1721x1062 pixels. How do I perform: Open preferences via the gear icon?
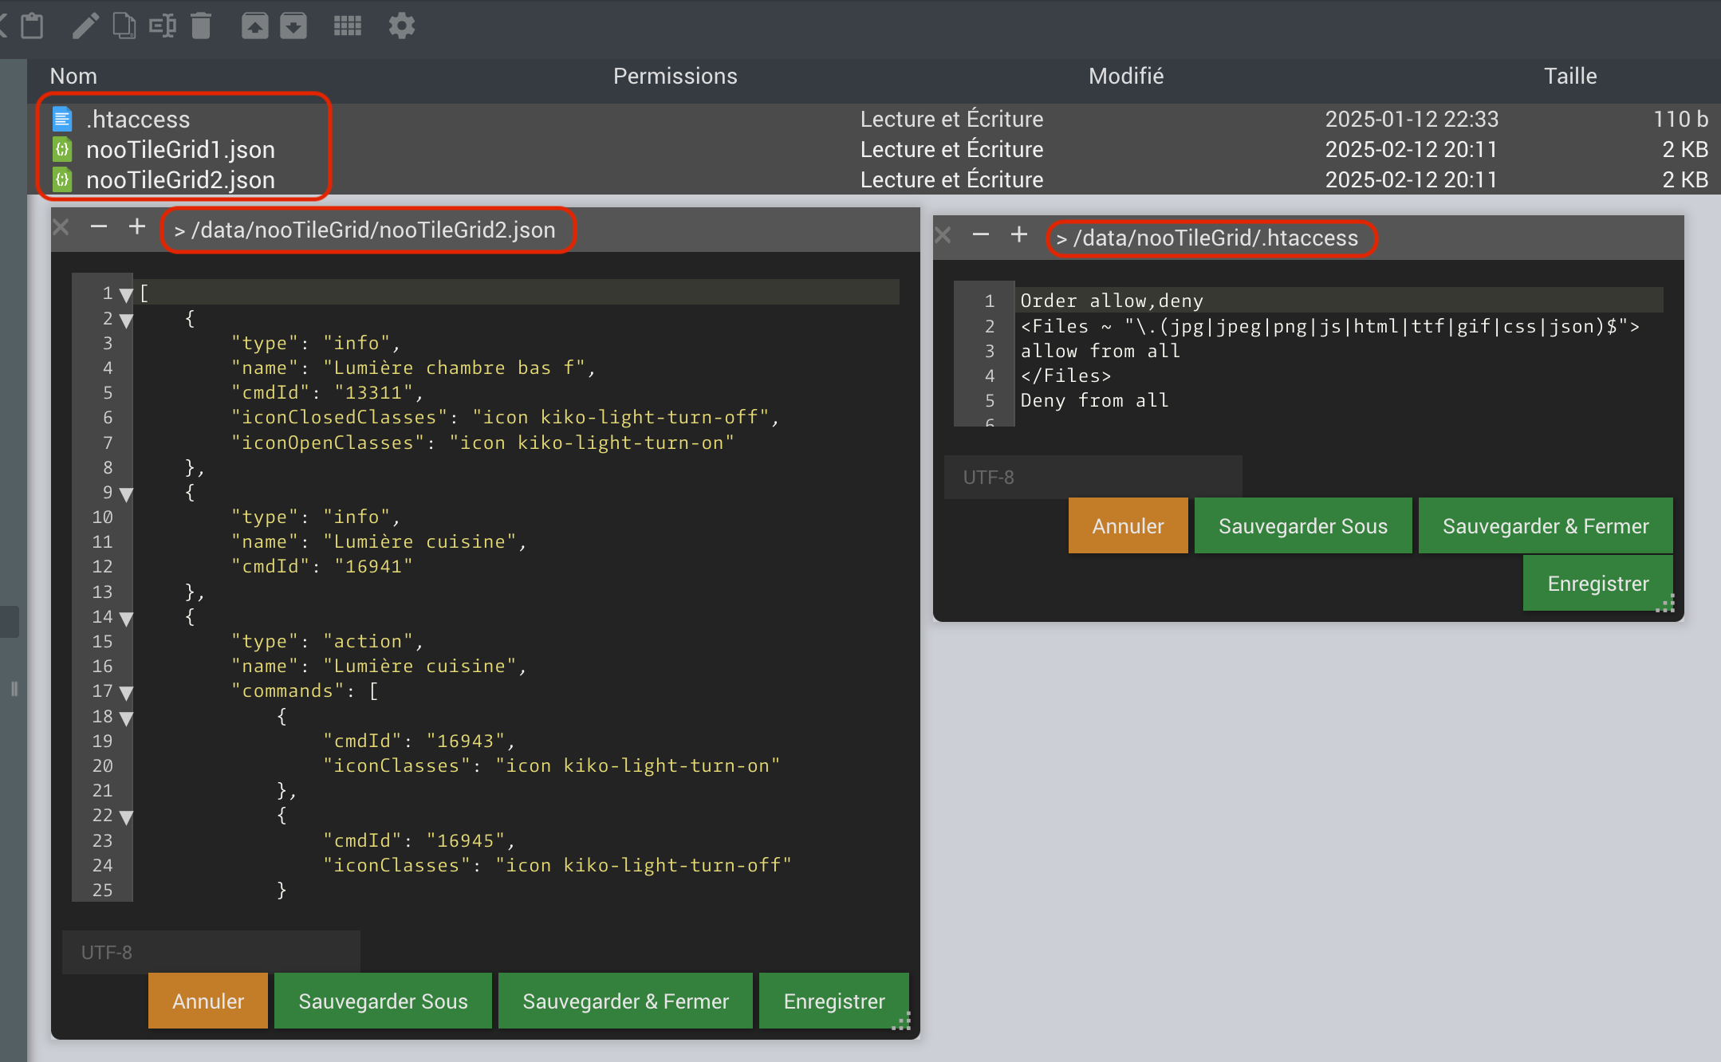pos(402,26)
